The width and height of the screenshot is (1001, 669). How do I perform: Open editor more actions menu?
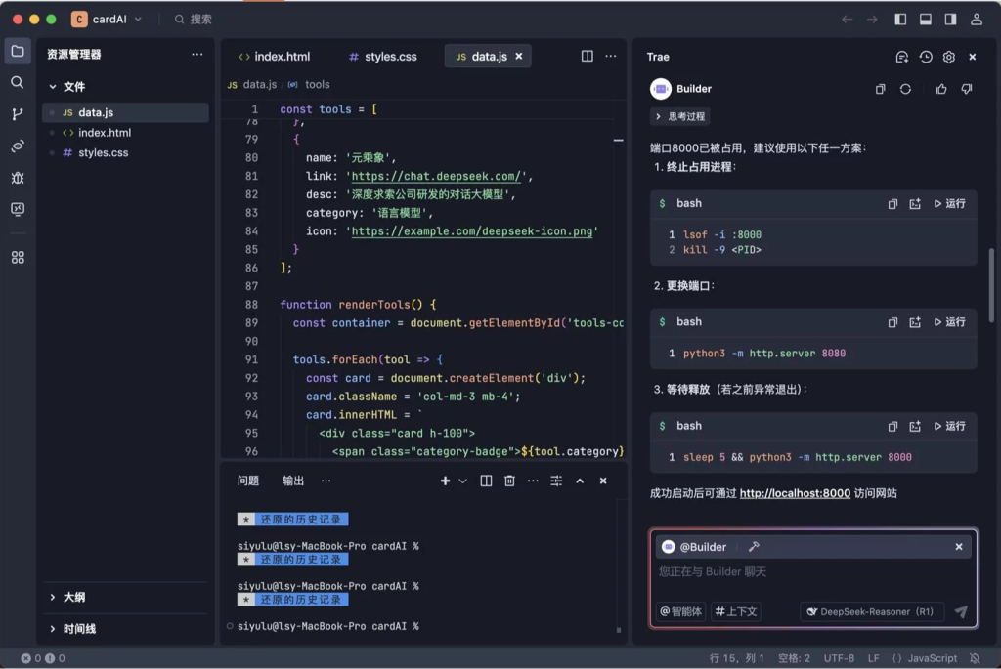point(611,56)
